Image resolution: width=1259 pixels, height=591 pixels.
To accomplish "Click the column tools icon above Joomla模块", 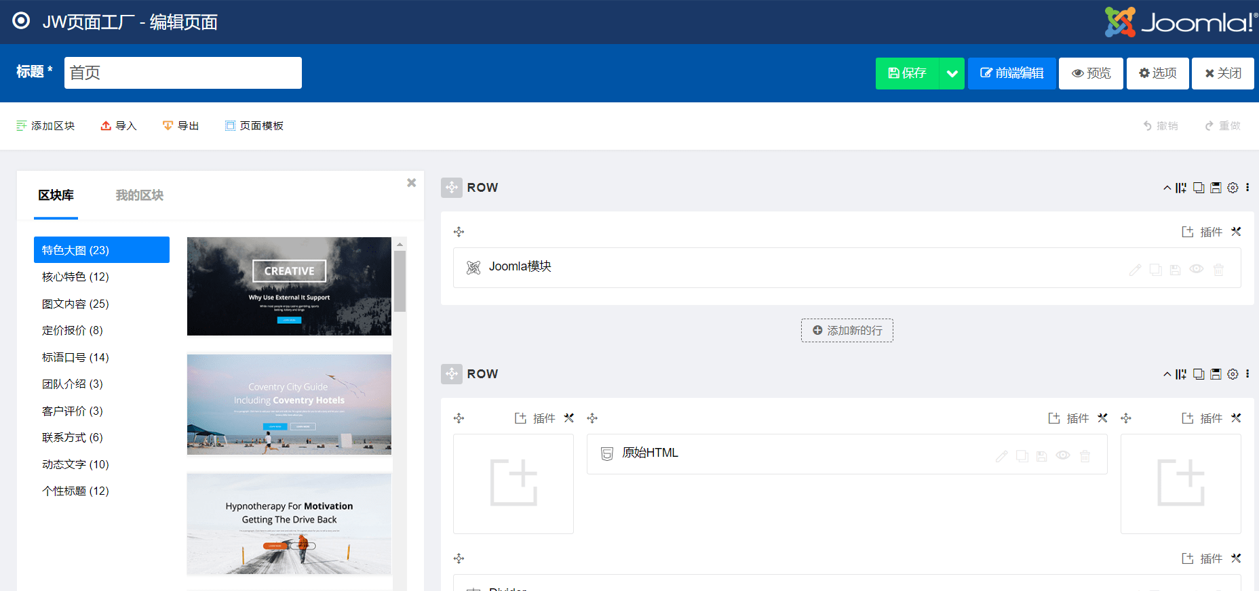I will pos(1236,232).
